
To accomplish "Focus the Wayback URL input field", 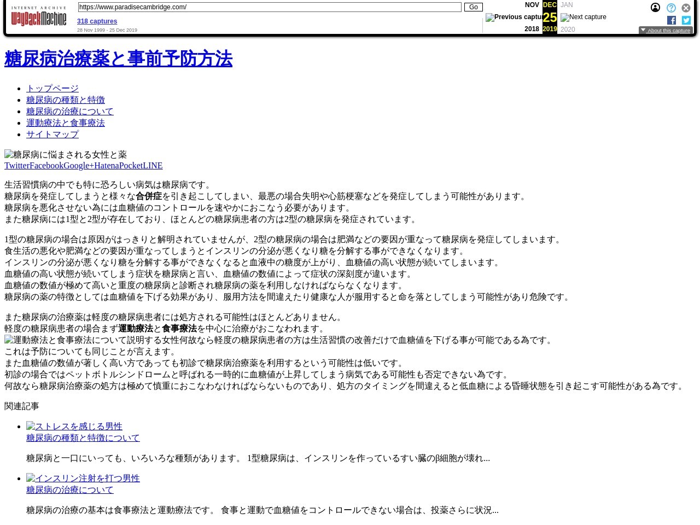I will [269, 7].
